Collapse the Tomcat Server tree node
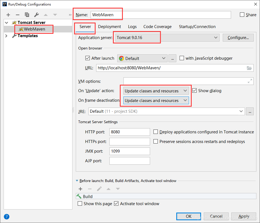The image size is (260, 223). [x=6, y=23]
